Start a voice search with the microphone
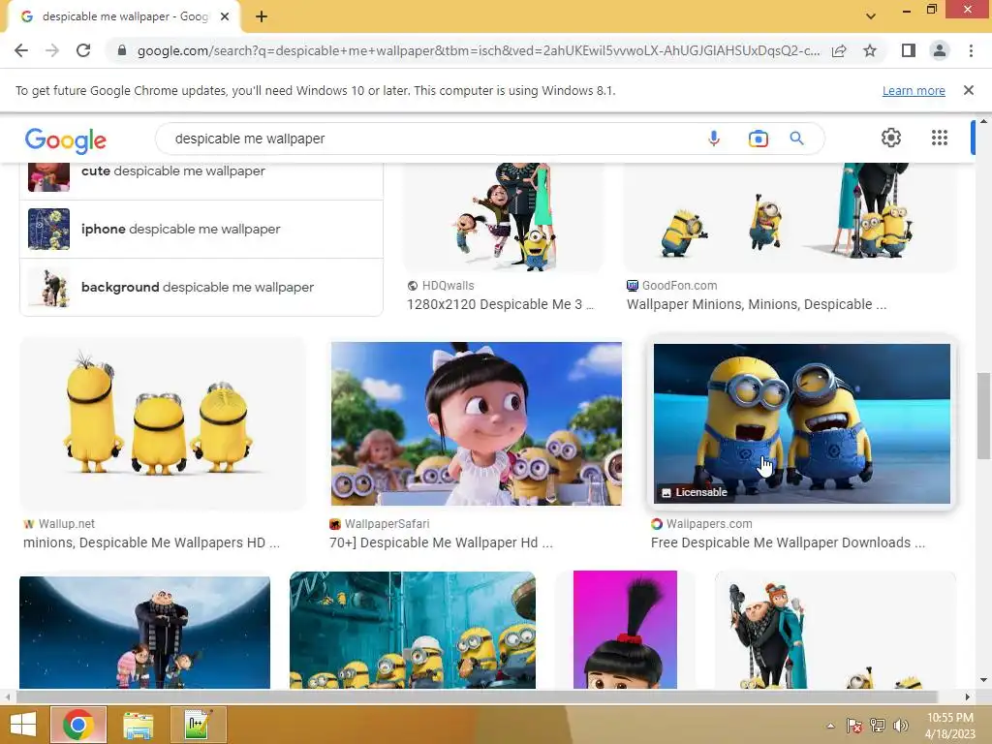The height and width of the screenshot is (744, 992). point(714,139)
